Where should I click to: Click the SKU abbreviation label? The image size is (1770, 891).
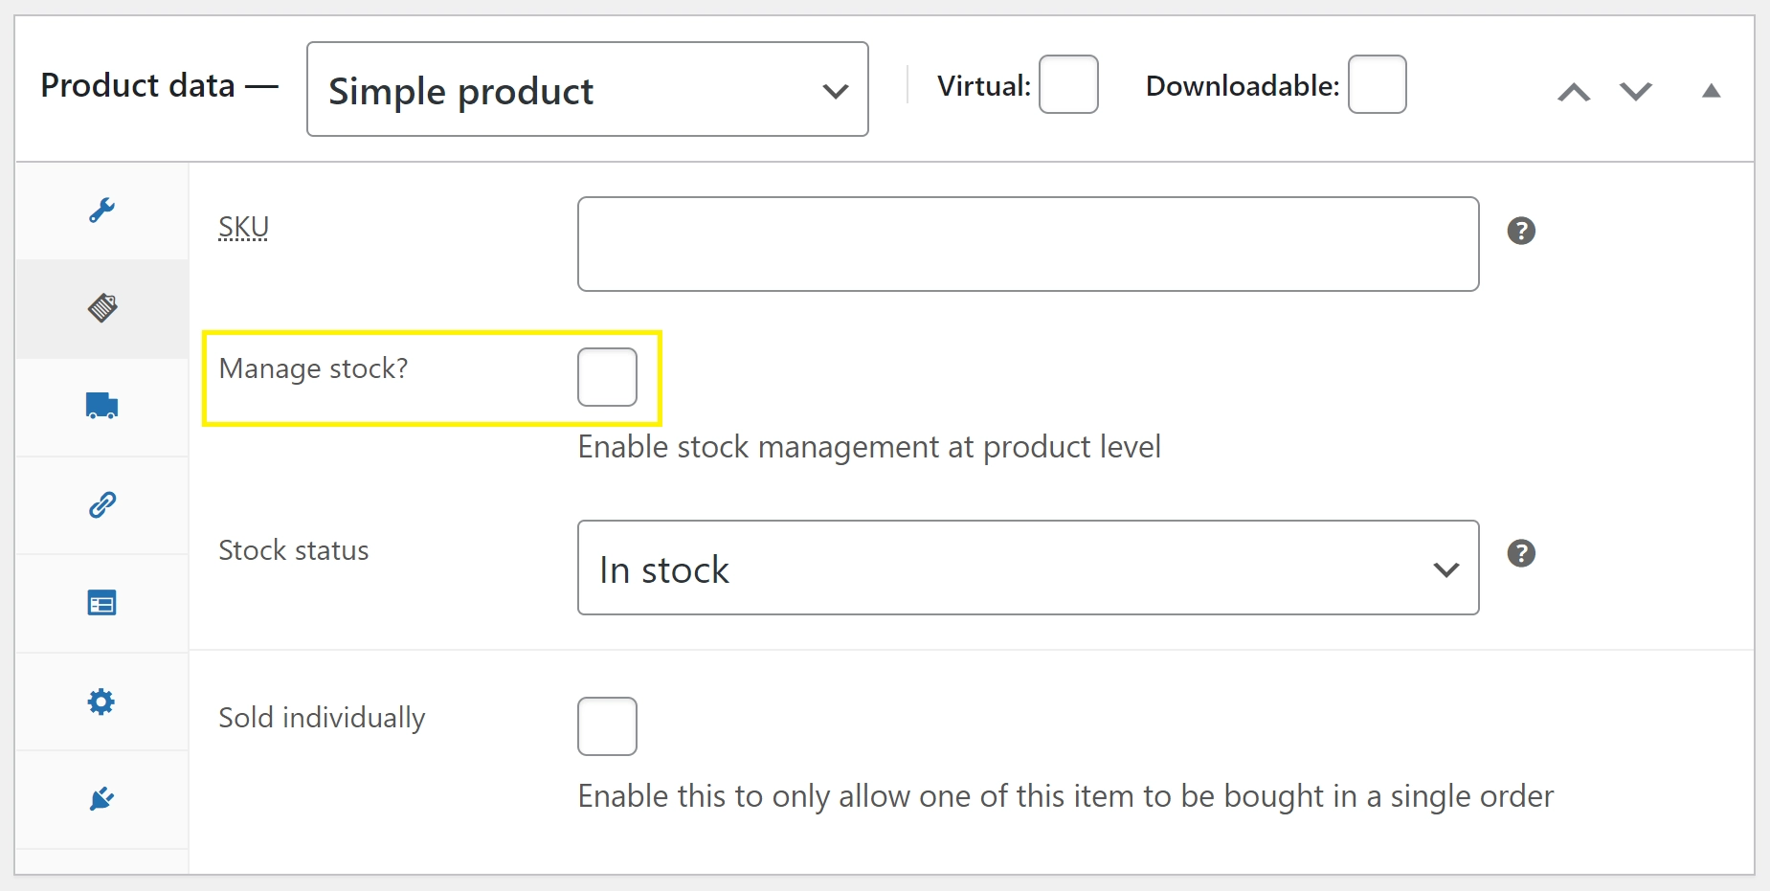tap(244, 228)
